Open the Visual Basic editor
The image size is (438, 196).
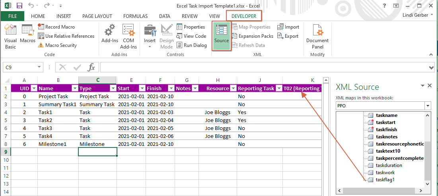click(11, 37)
